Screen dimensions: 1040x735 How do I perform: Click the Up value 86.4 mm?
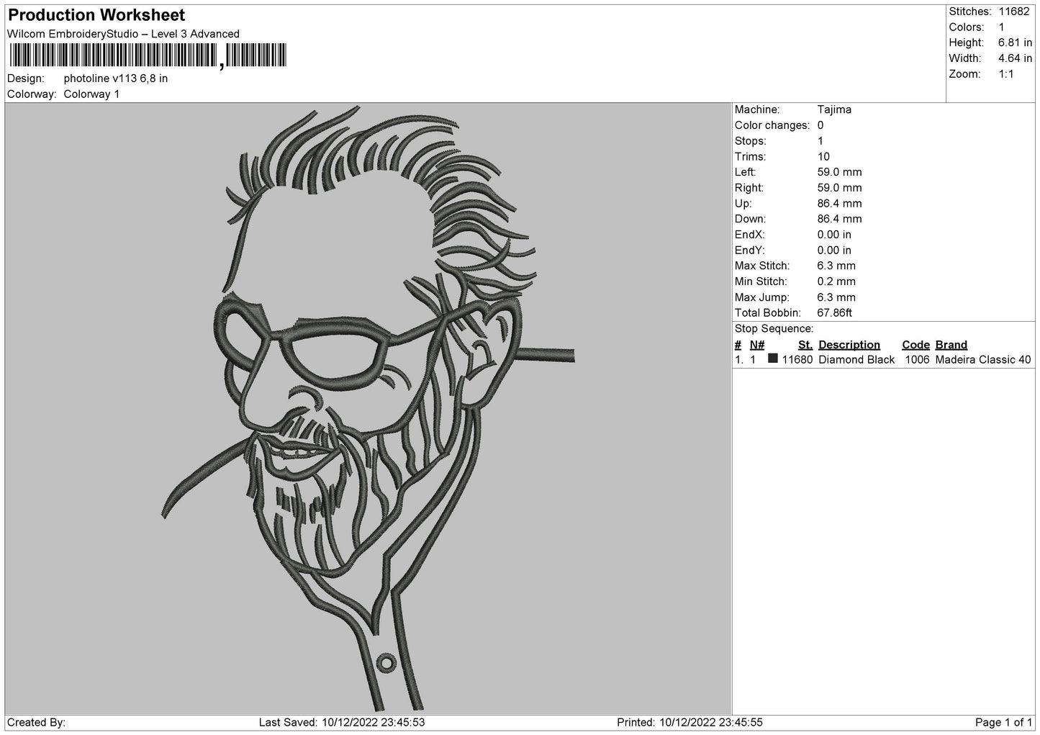click(x=839, y=204)
